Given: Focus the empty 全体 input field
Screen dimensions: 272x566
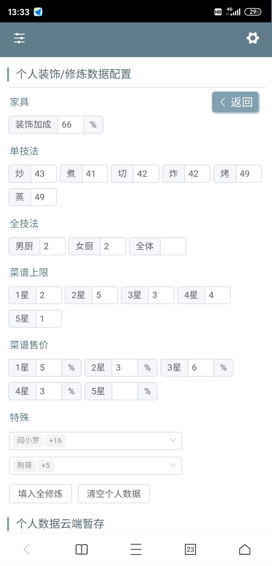Looking at the screenshot, I should pos(173,246).
